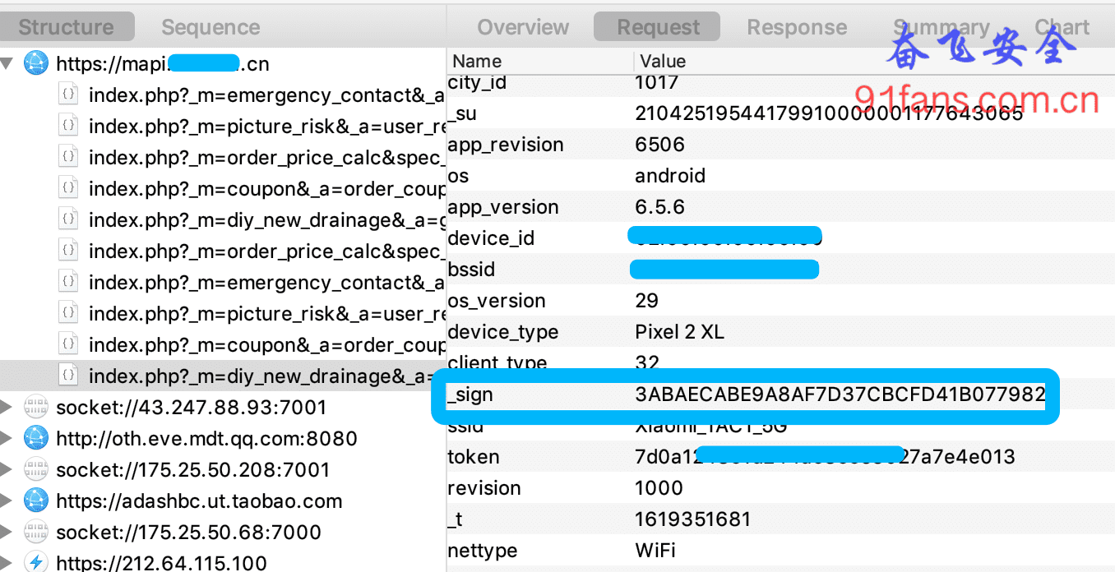
Task: Click JSON icon of the highlighted diy_new_drainage request
Action: 70,376
